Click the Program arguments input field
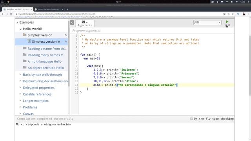 152,31
